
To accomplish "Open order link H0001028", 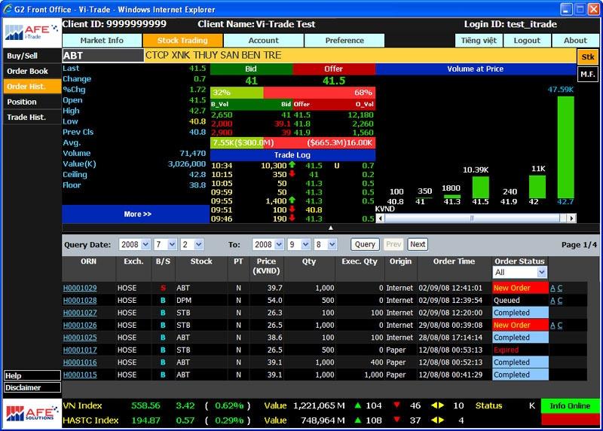I will (80, 301).
